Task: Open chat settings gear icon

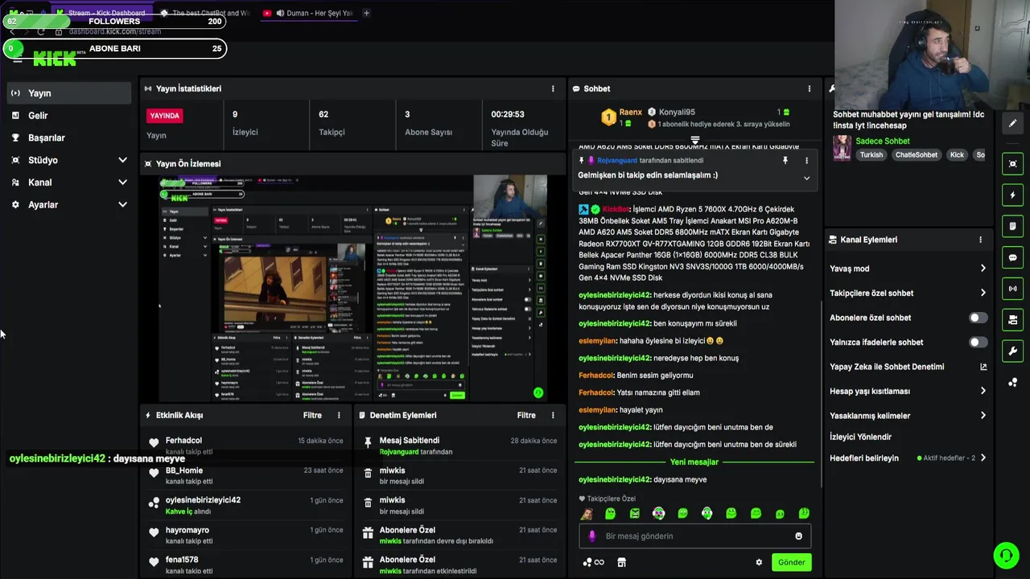Action: [759, 562]
